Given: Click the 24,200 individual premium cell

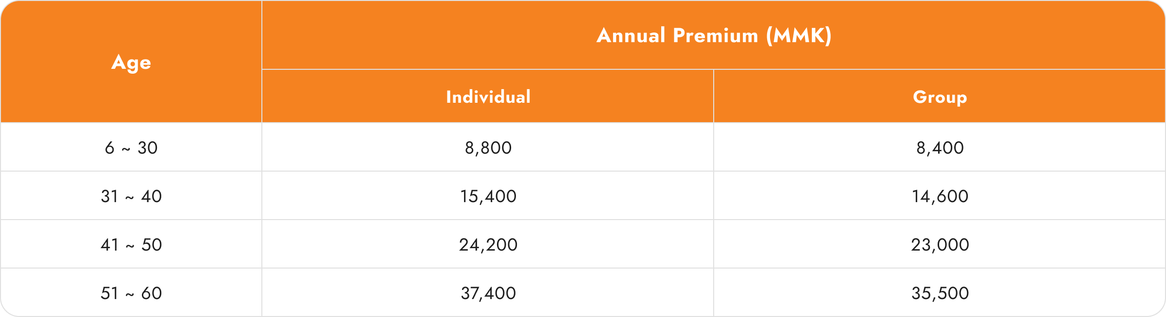Looking at the screenshot, I should pyautogui.click(x=488, y=244).
